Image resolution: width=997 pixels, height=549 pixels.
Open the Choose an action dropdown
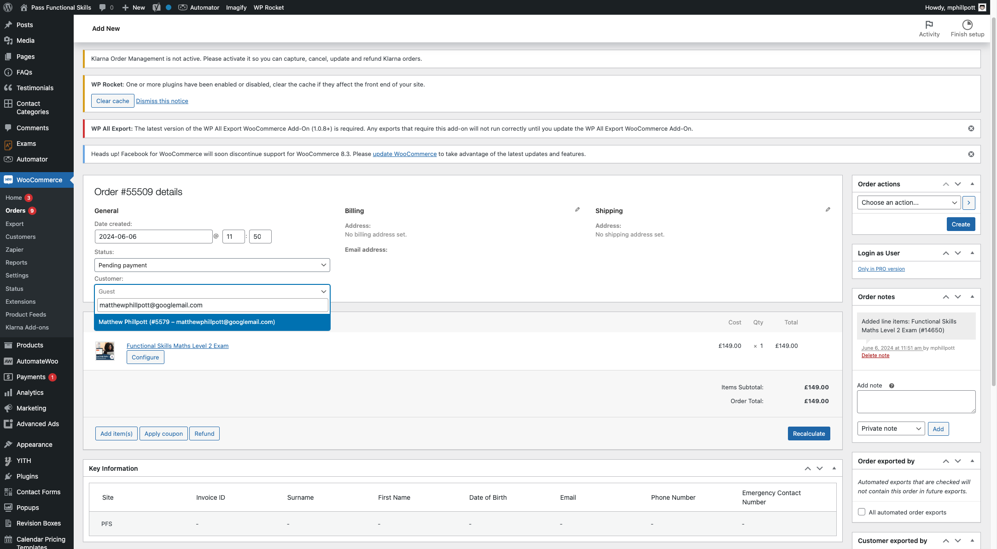pyautogui.click(x=909, y=202)
